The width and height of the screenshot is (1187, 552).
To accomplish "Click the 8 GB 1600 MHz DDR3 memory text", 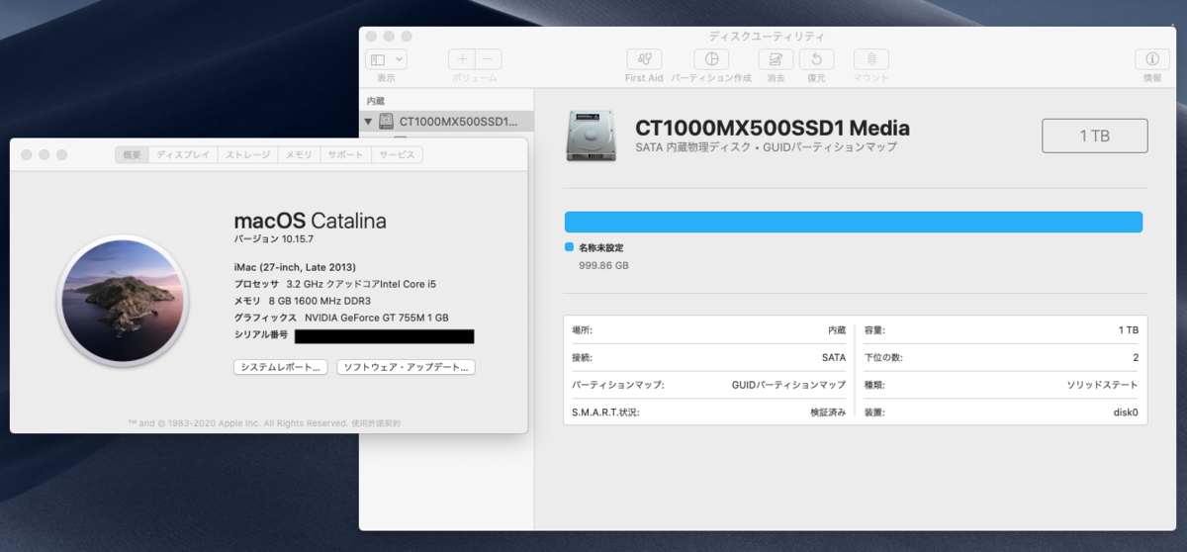I will (x=321, y=301).
